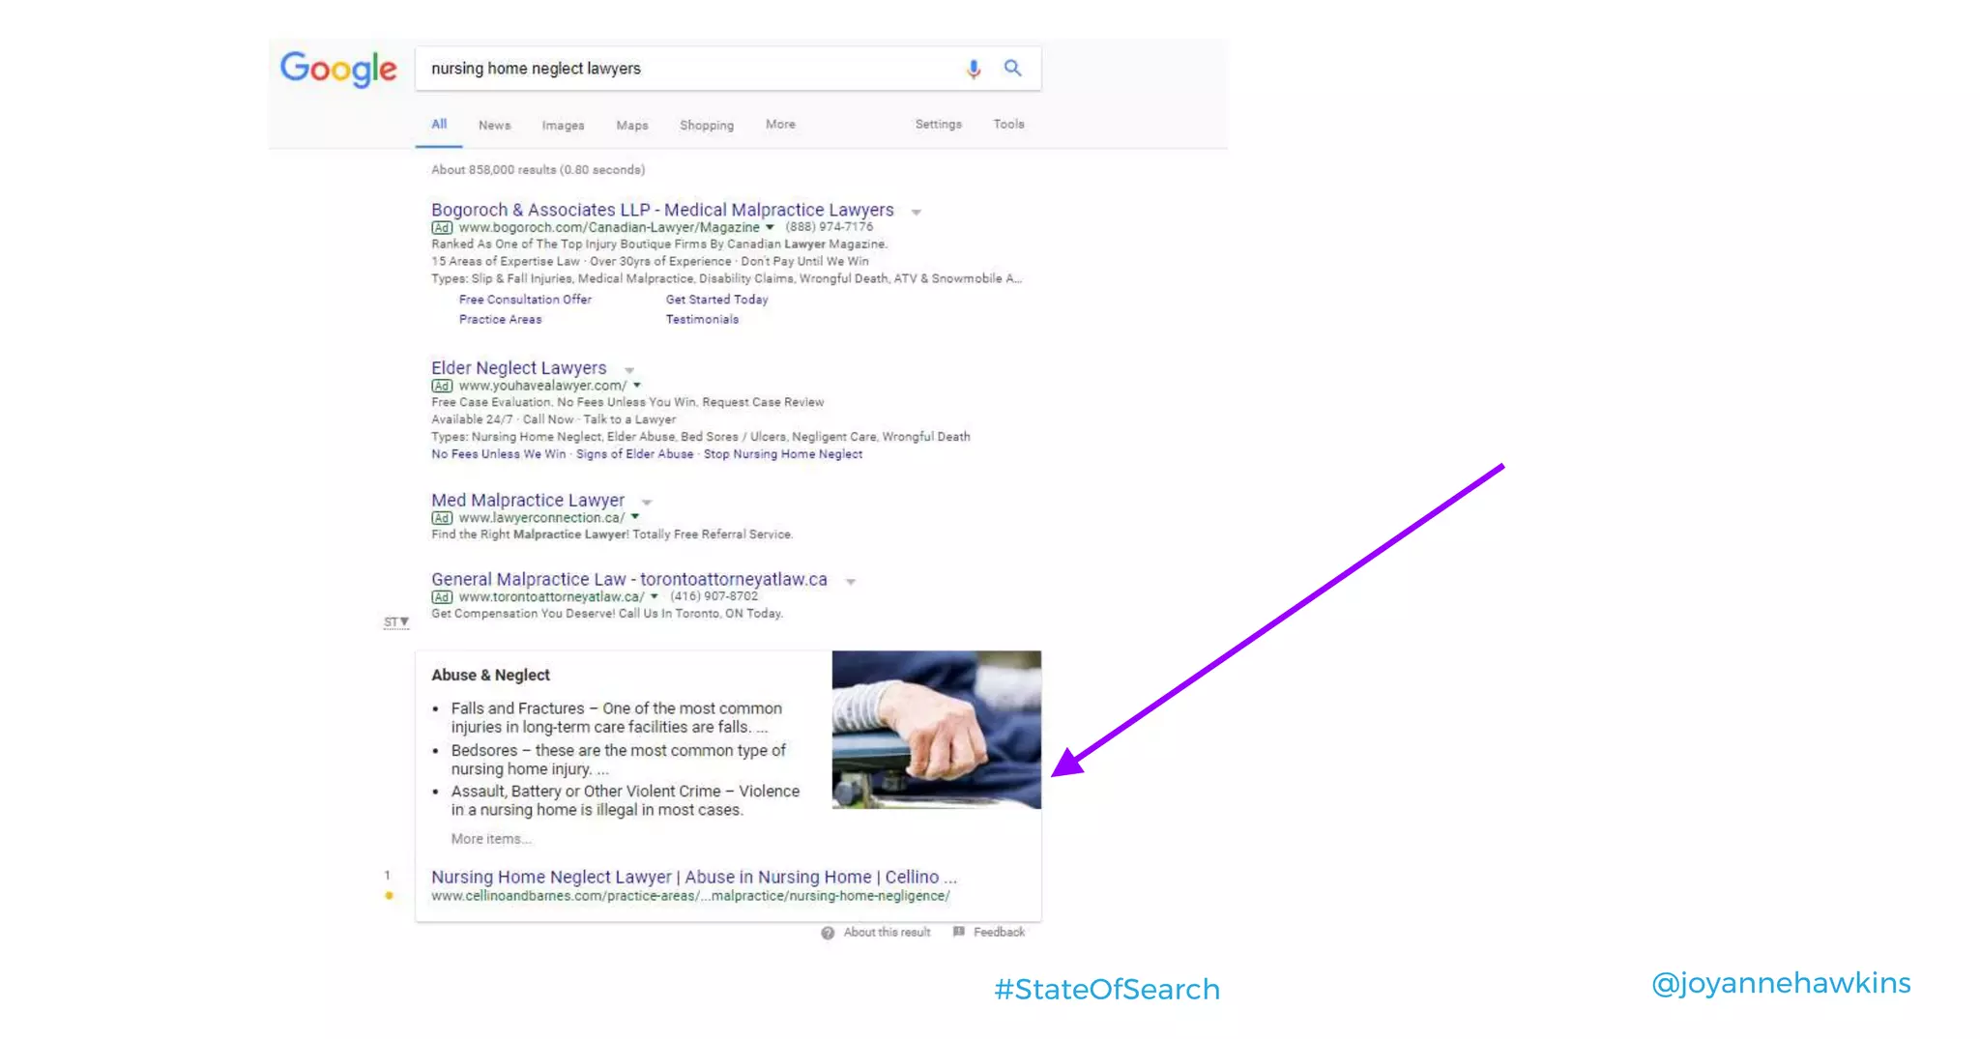The image size is (1980, 1039).
Task: Open Bogoroch & Associates LLP ad link
Action: pos(662,210)
